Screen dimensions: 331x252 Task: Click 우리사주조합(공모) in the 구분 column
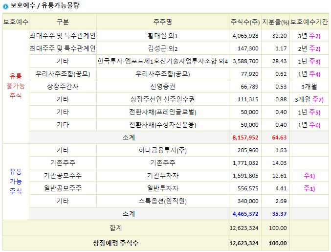[63, 74]
